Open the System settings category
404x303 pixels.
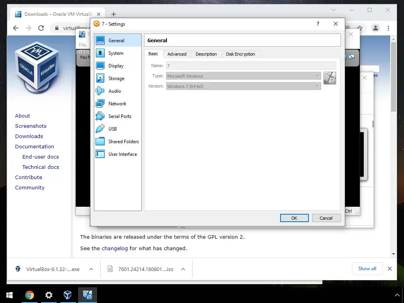(x=118, y=53)
